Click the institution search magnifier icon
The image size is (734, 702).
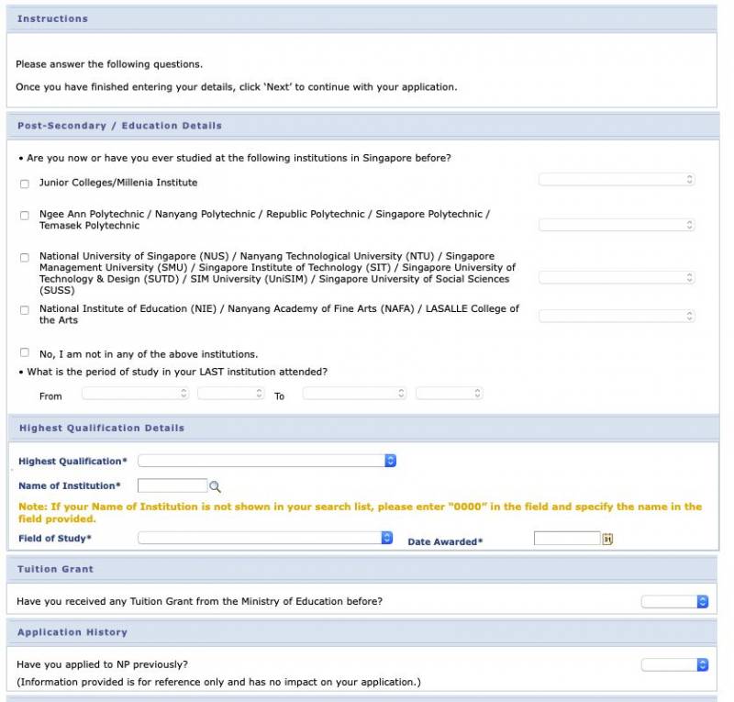[x=216, y=487]
